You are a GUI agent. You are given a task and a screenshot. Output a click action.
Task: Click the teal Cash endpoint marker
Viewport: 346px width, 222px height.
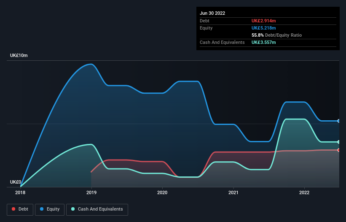click(339, 142)
